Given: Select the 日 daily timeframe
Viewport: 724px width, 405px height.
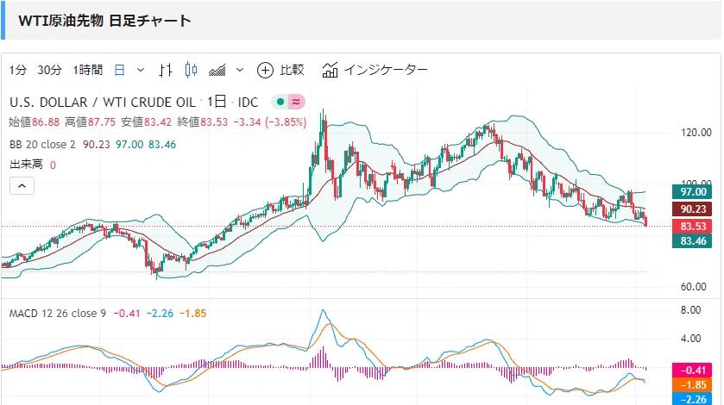Looking at the screenshot, I should (x=120, y=70).
